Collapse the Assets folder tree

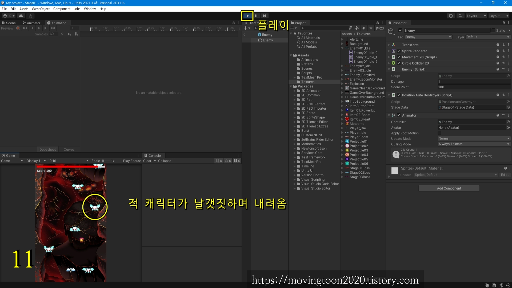click(x=291, y=55)
